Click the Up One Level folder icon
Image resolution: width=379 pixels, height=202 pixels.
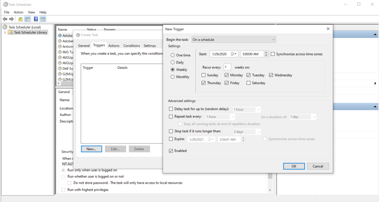click(21, 19)
